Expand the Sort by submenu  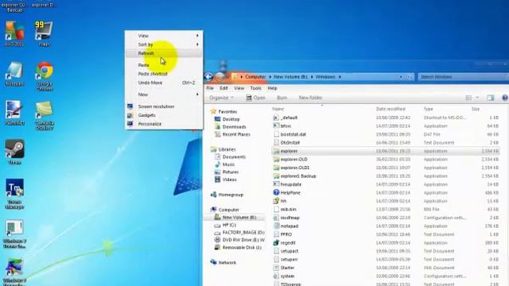click(x=164, y=44)
